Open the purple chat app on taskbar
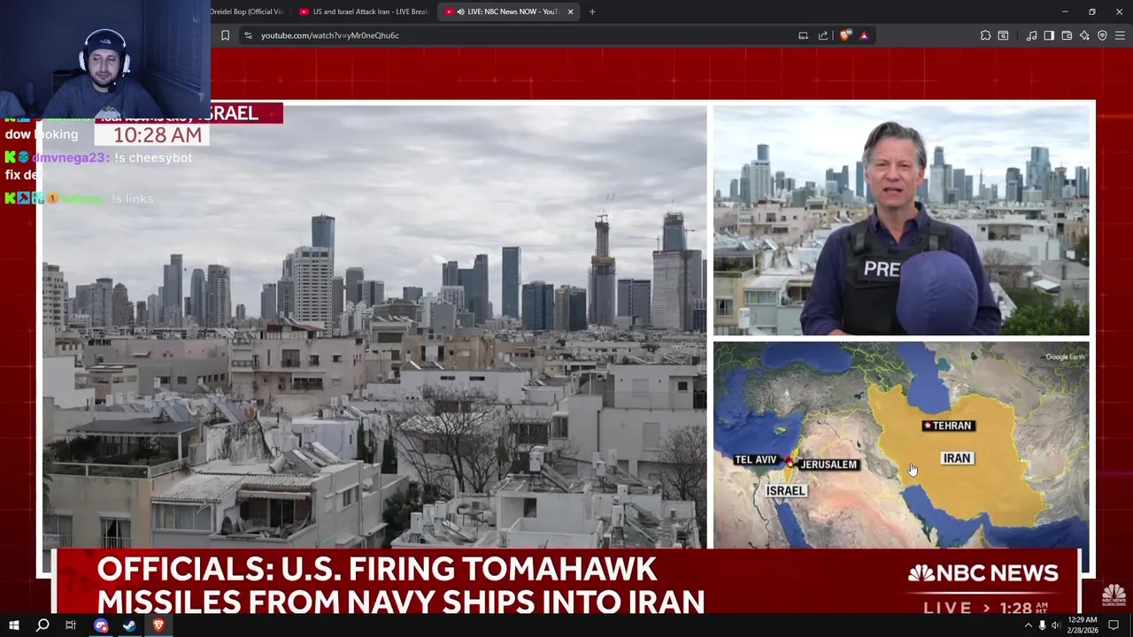Image resolution: width=1133 pixels, height=637 pixels. [101, 625]
